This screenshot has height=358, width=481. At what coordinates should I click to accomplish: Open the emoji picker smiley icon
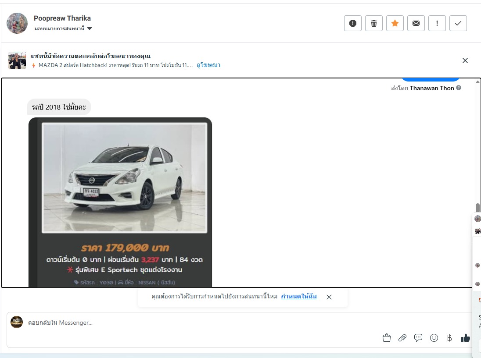[x=434, y=338]
